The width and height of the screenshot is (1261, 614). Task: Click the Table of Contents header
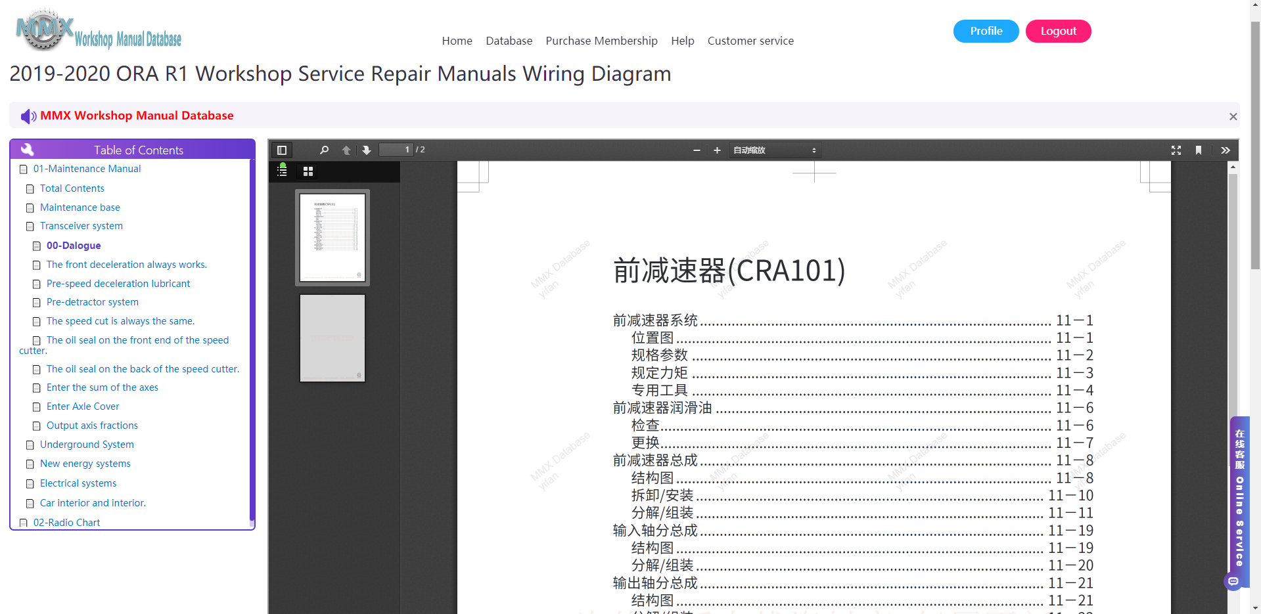point(132,149)
